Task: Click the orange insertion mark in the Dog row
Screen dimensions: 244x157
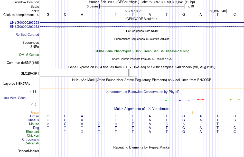Action: click(193, 128)
